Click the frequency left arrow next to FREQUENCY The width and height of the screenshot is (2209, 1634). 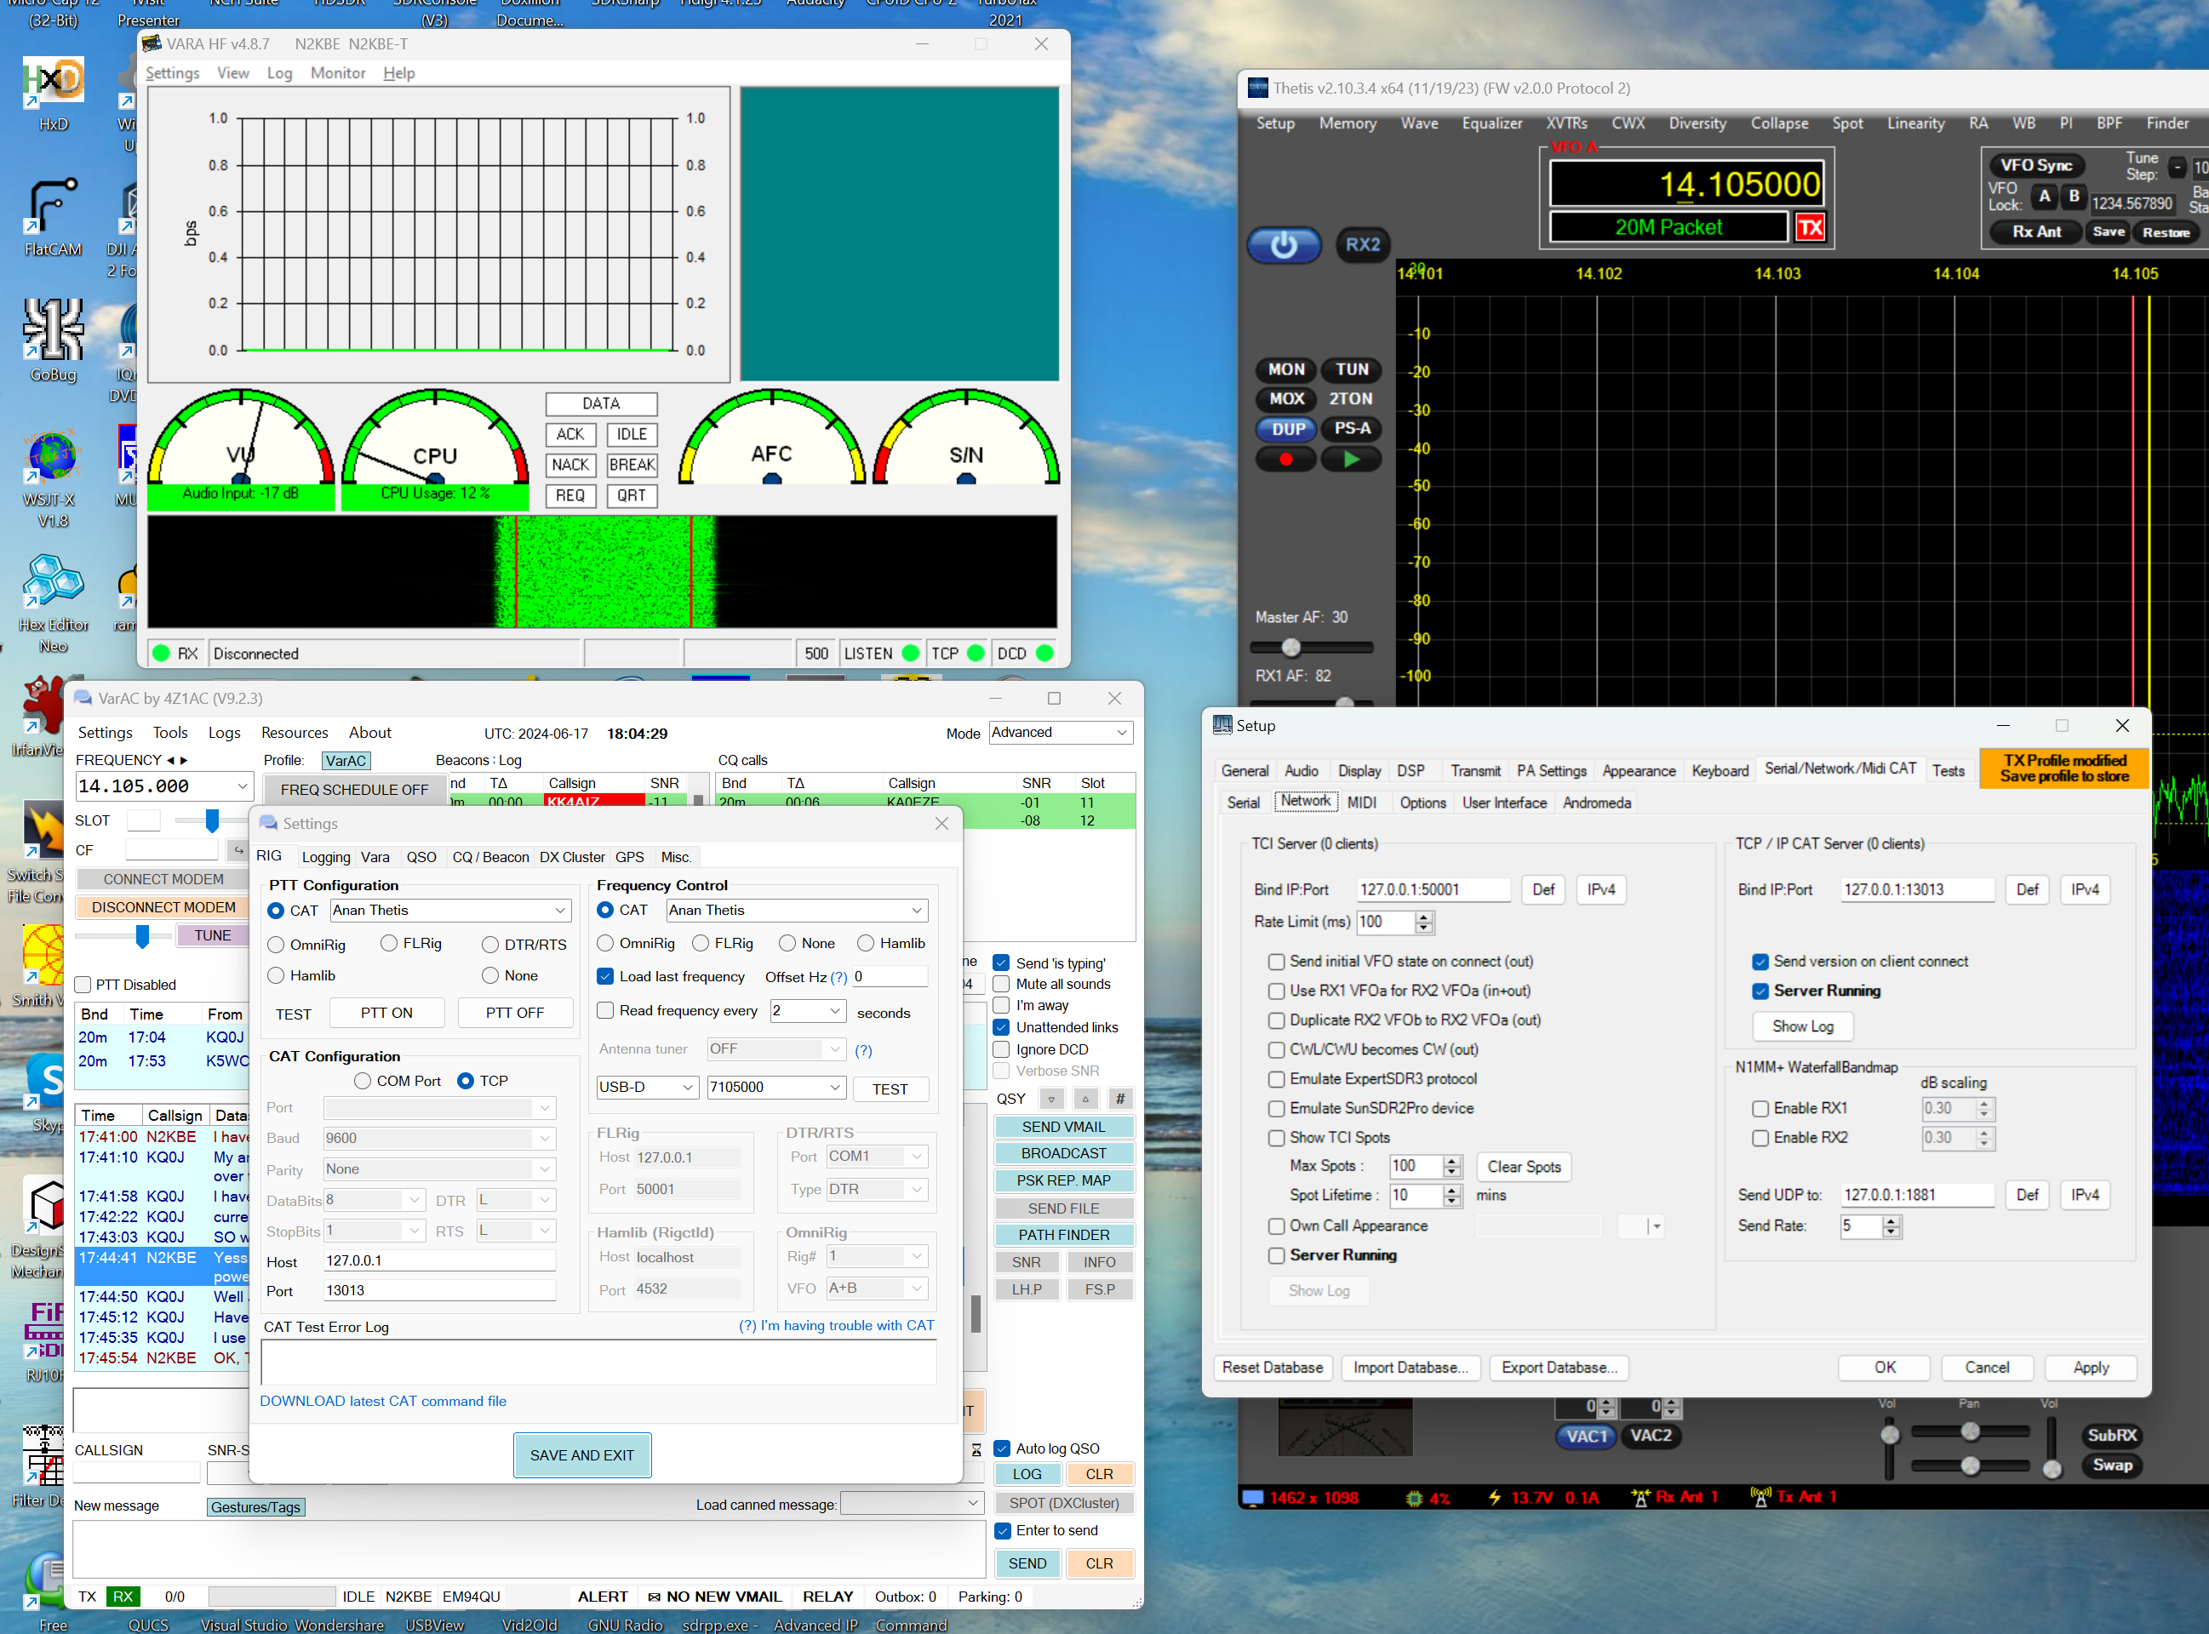point(170,761)
